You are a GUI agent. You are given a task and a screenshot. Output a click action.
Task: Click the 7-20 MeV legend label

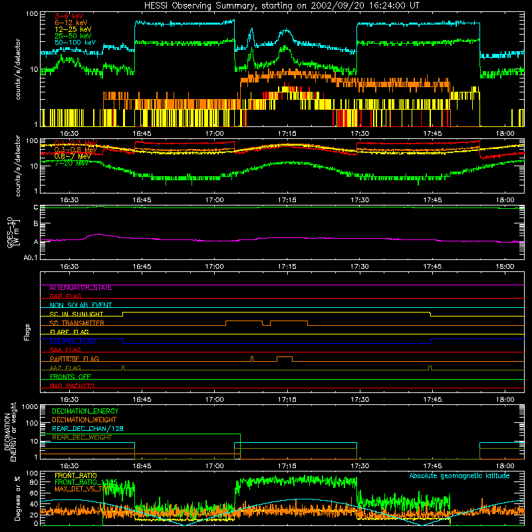pos(72,163)
